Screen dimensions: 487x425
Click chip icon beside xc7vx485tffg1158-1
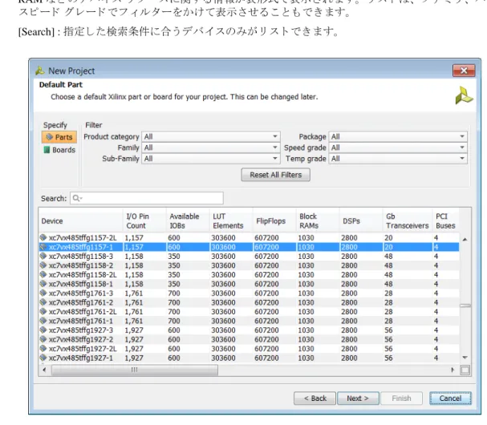pyautogui.click(x=43, y=284)
